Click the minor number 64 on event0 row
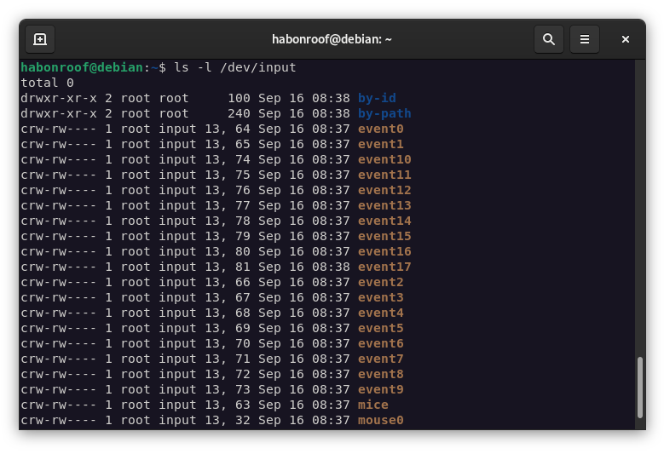This screenshot has height=454, width=664. pos(243,129)
